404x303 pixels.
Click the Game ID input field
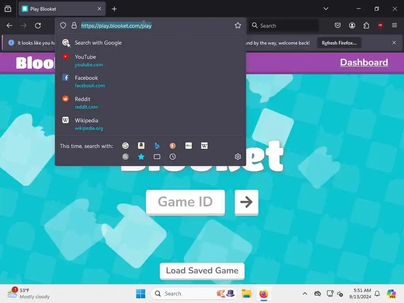(185, 202)
